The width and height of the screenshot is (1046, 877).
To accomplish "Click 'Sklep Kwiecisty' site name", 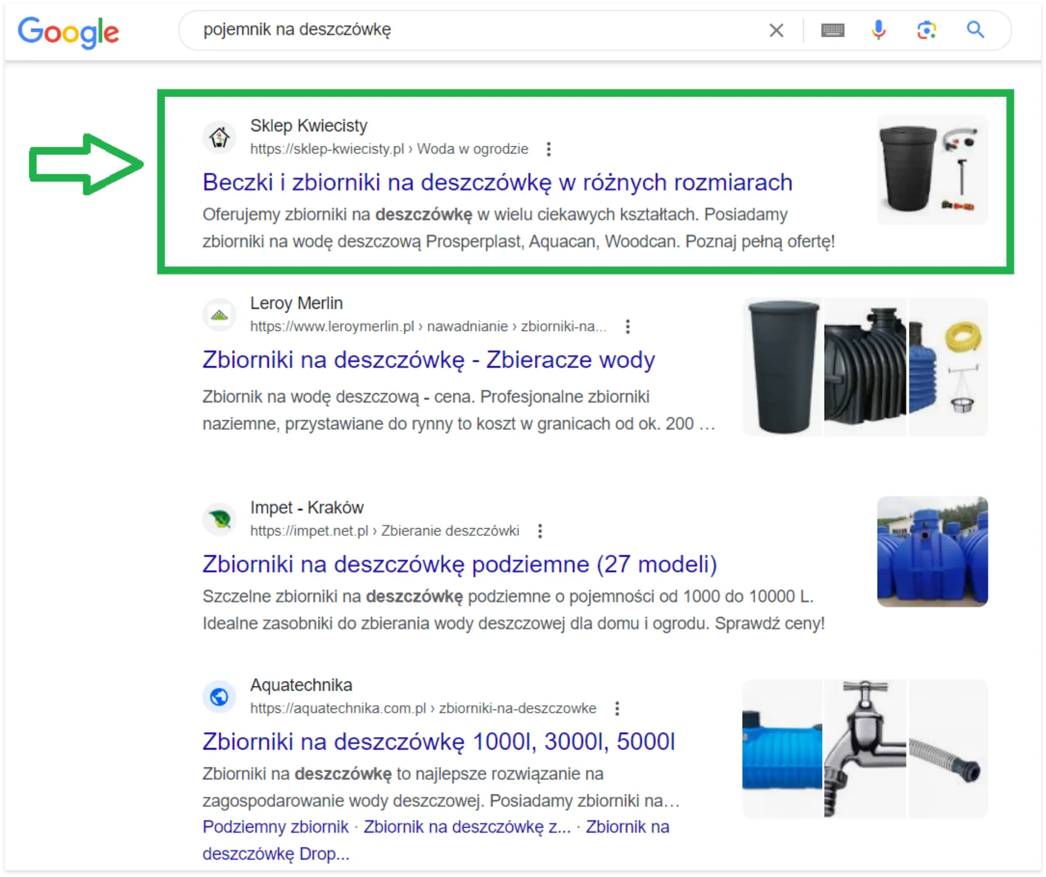I will [309, 126].
